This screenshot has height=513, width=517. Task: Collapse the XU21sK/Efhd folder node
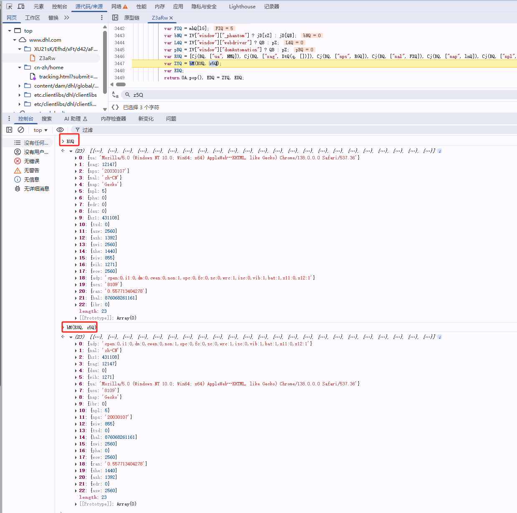[x=20, y=49]
